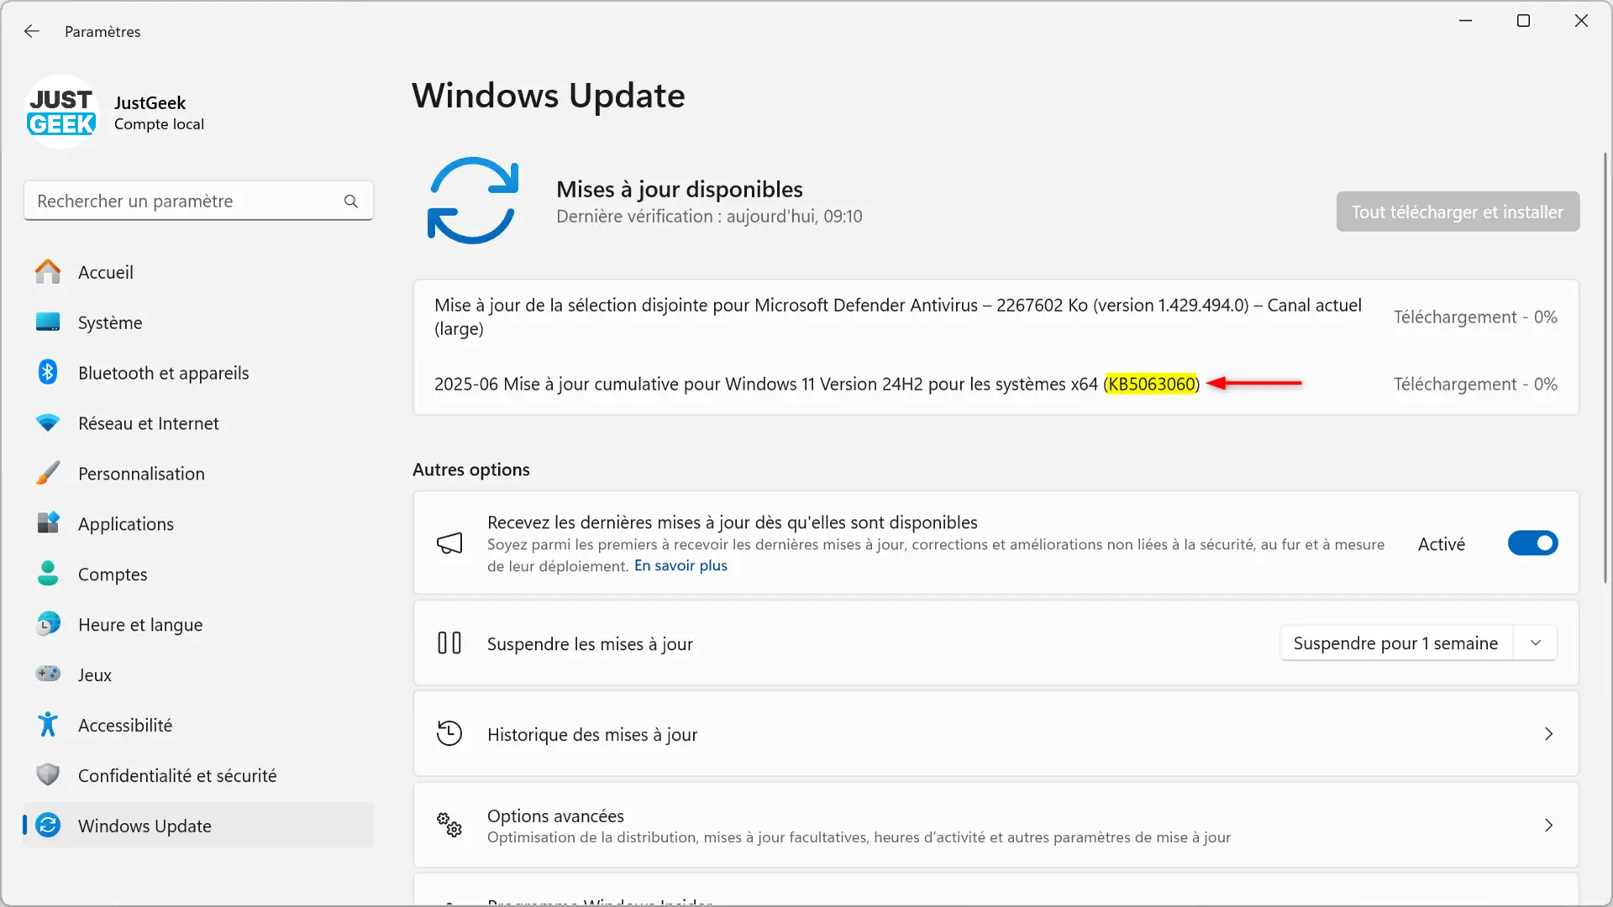The width and height of the screenshot is (1613, 907).
Task: Expand Historique des mises à jour chevron
Action: [1548, 734]
